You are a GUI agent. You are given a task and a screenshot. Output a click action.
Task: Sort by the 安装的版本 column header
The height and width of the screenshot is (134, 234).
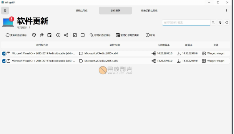click(164, 45)
